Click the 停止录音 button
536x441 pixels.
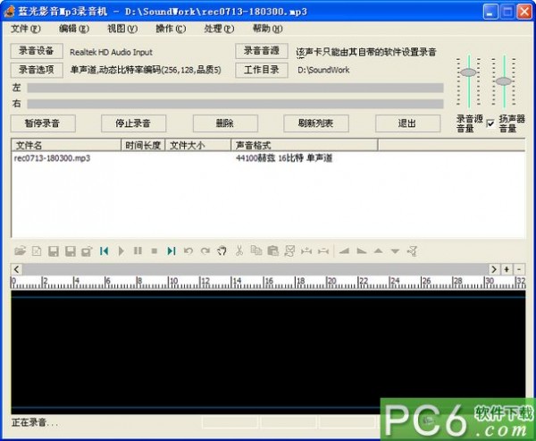[x=134, y=123]
